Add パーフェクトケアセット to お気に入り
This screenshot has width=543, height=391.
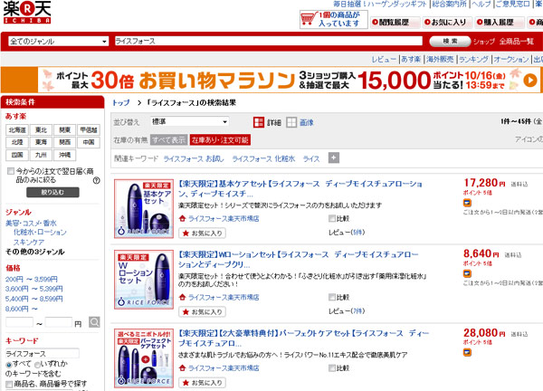(202, 383)
